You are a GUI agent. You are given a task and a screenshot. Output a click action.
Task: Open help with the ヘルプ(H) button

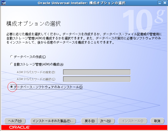coord(15,121)
